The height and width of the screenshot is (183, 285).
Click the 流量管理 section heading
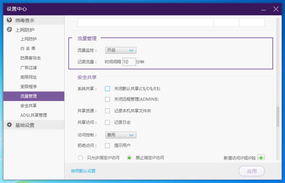pyautogui.click(x=87, y=39)
